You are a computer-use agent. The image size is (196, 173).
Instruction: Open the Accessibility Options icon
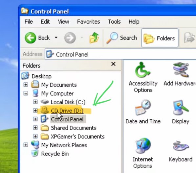[143, 70]
